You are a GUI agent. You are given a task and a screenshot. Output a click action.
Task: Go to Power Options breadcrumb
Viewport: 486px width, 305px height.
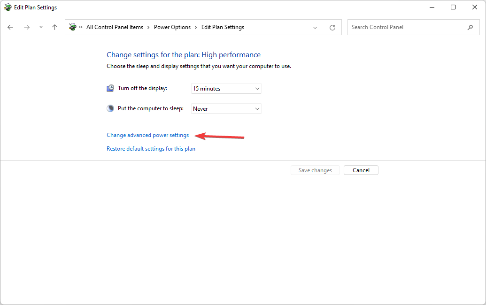point(172,27)
